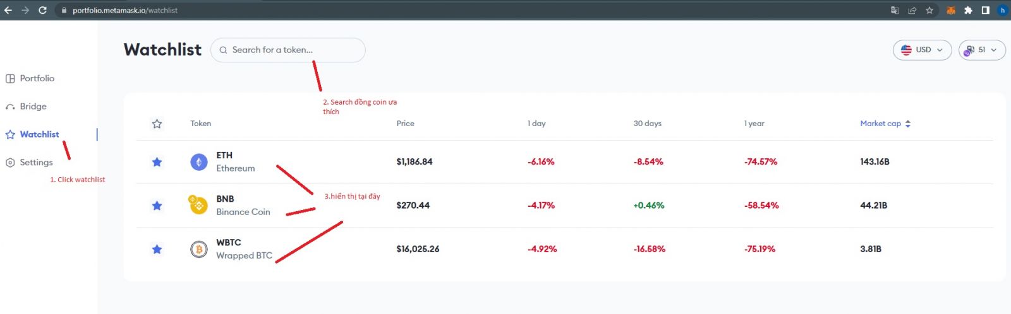Click the Watchlist page heading
Viewport: 1011px width, 314px height.
(x=162, y=50)
